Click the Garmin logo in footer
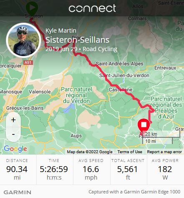This screenshot has height=198, width=184. 18,192
